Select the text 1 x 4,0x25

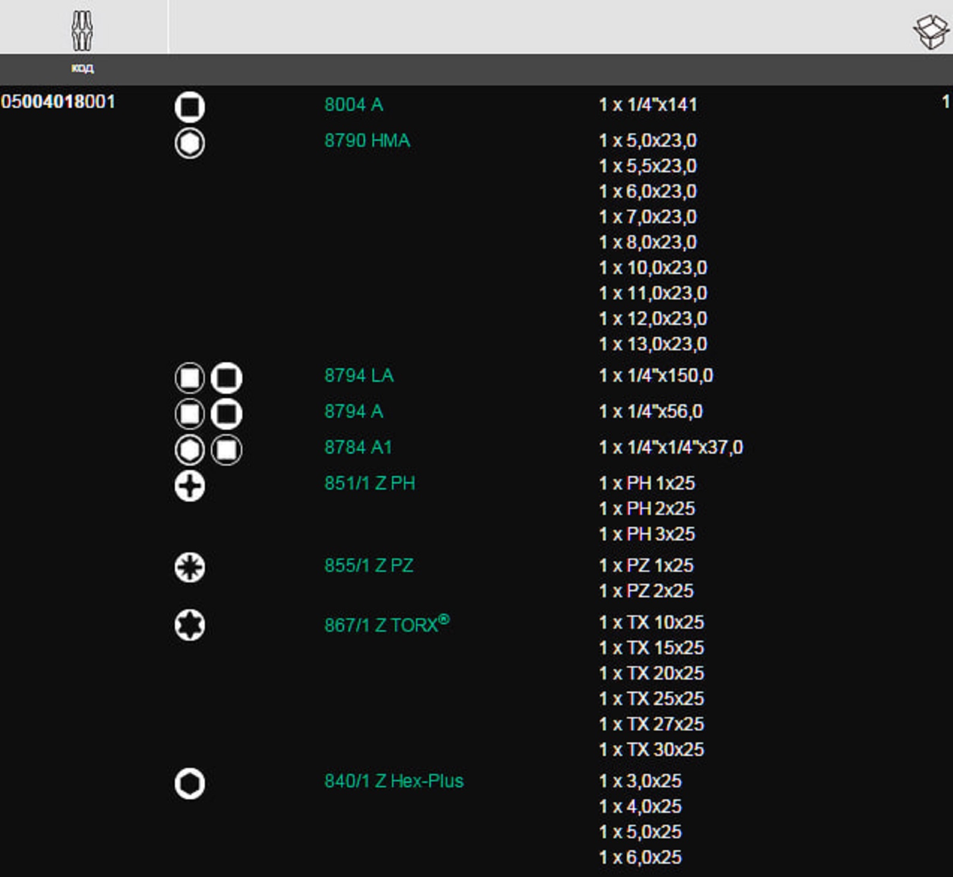(x=641, y=806)
